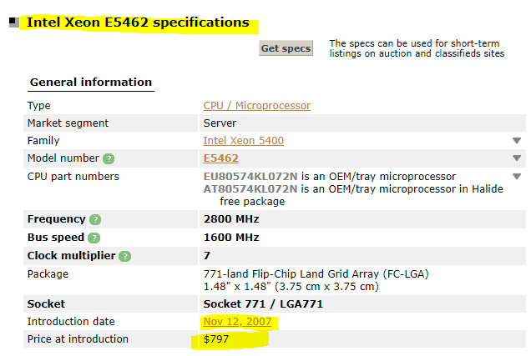
Task: Click the $797 introduction price value
Action: tap(218, 339)
